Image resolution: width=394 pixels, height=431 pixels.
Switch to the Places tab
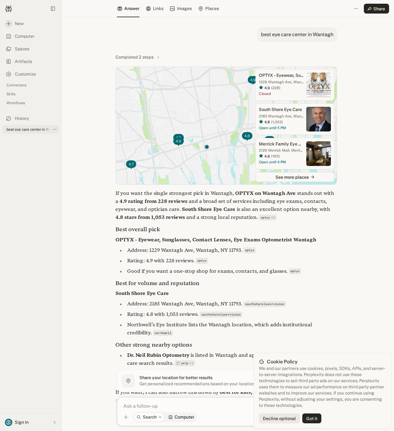coord(209,9)
